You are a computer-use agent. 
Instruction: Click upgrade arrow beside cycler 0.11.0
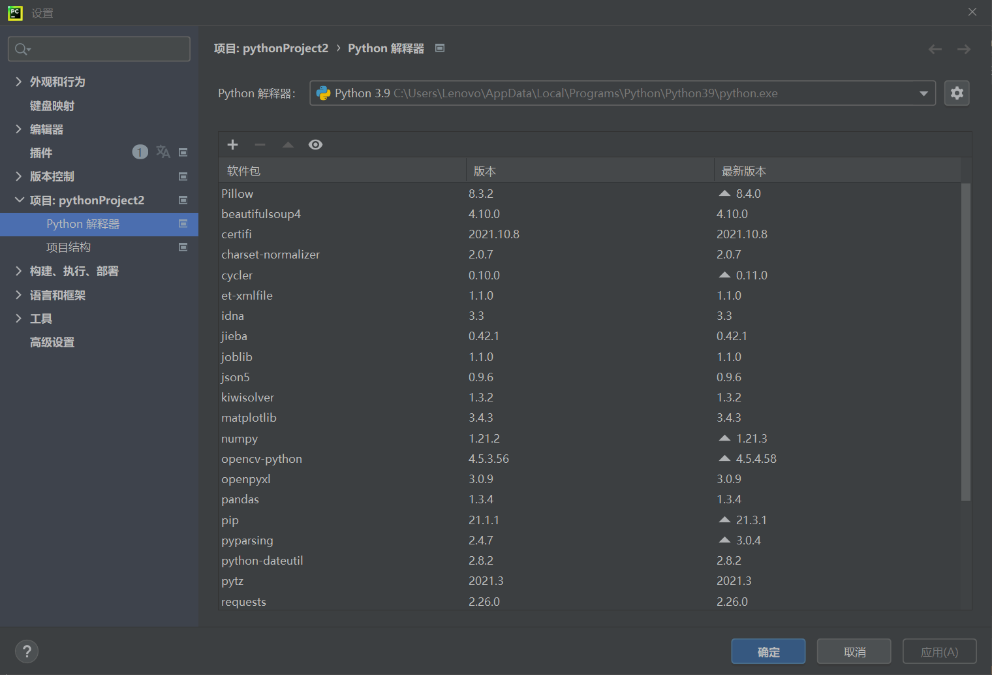[724, 275]
